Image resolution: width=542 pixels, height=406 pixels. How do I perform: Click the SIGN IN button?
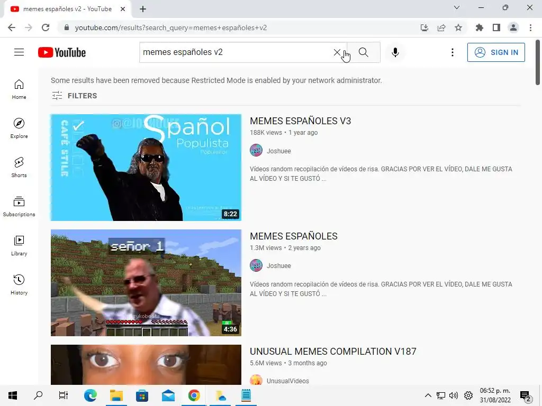pyautogui.click(x=496, y=52)
